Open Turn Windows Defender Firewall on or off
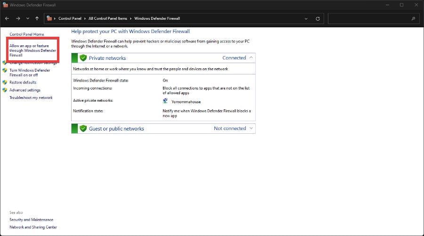 point(30,73)
